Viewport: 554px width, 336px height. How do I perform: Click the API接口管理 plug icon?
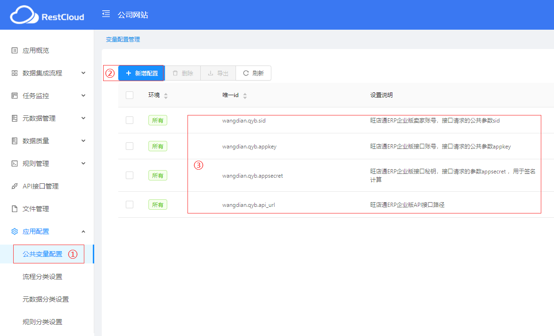click(x=15, y=186)
